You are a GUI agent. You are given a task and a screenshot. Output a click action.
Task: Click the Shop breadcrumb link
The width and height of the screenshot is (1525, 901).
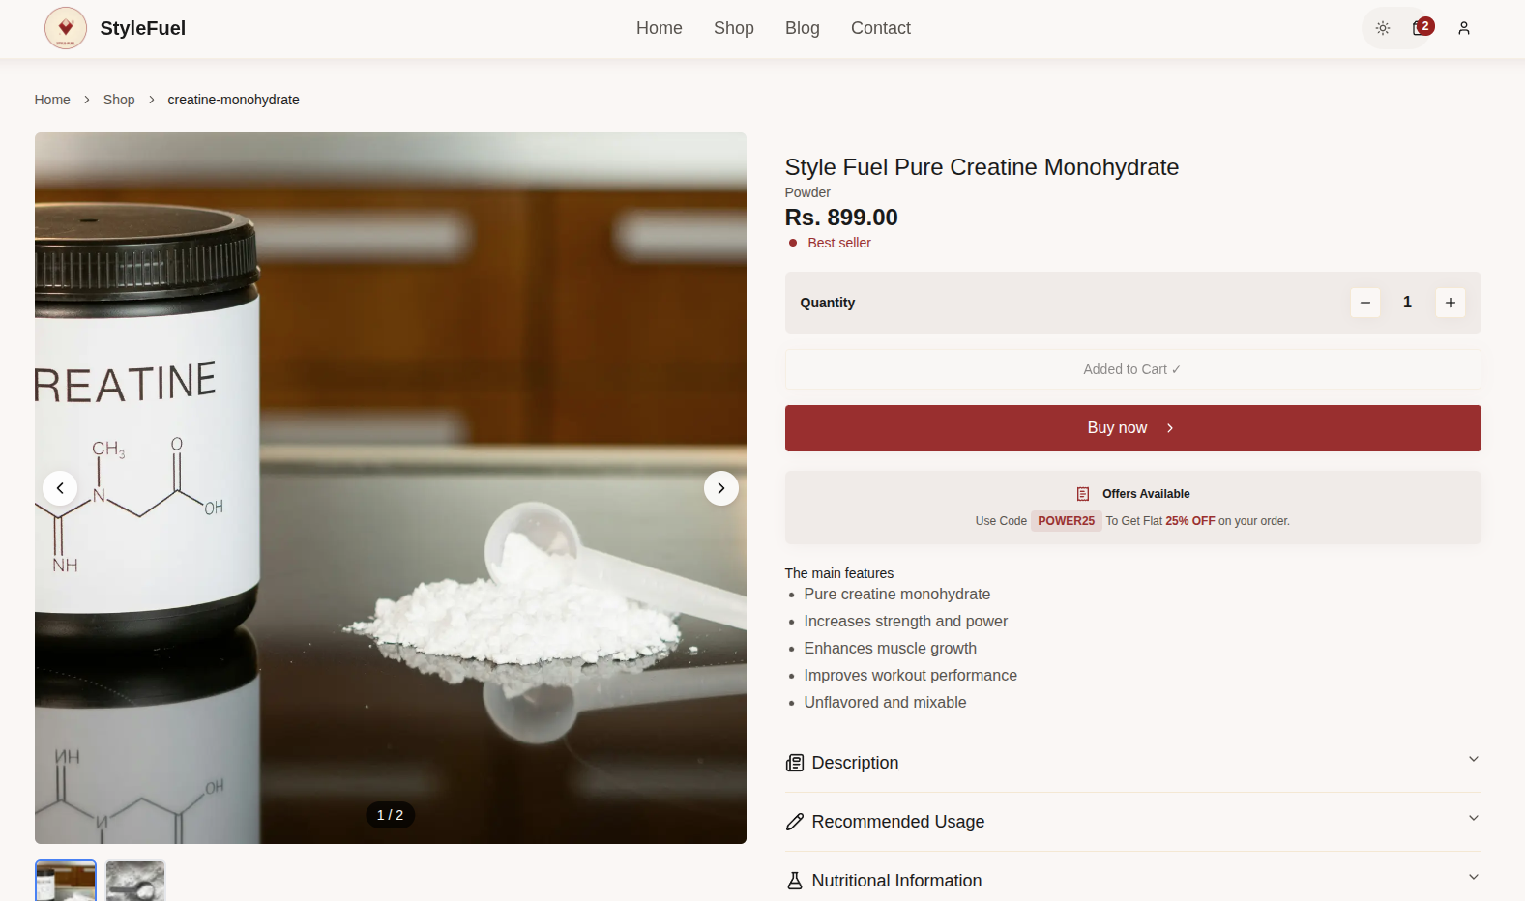click(x=119, y=100)
